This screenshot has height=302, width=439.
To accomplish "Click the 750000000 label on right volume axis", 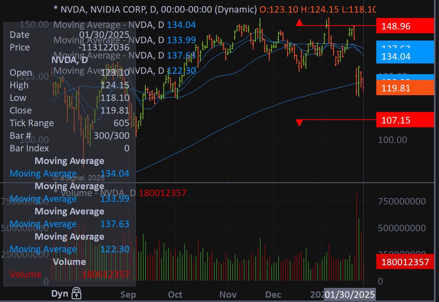I will click(402, 201).
